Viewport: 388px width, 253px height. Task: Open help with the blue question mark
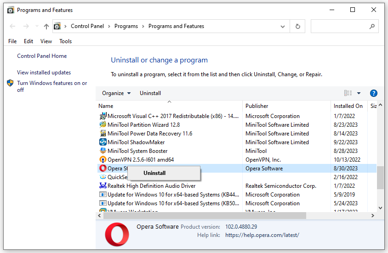click(373, 93)
